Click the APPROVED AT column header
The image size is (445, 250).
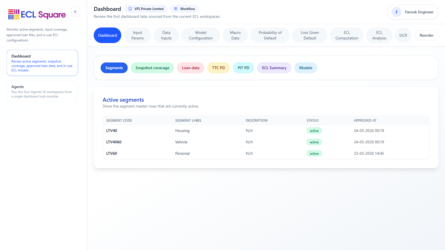pyautogui.click(x=365, y=120)
